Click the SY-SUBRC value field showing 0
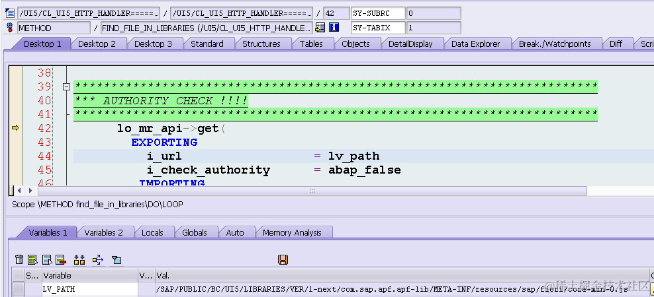 click(x=434, y=13)
